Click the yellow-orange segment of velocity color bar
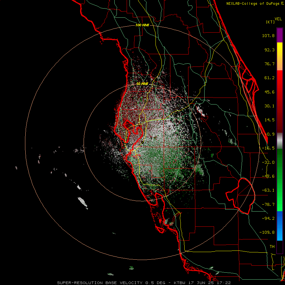The image size is (285, 285). (x=280, y=56)
